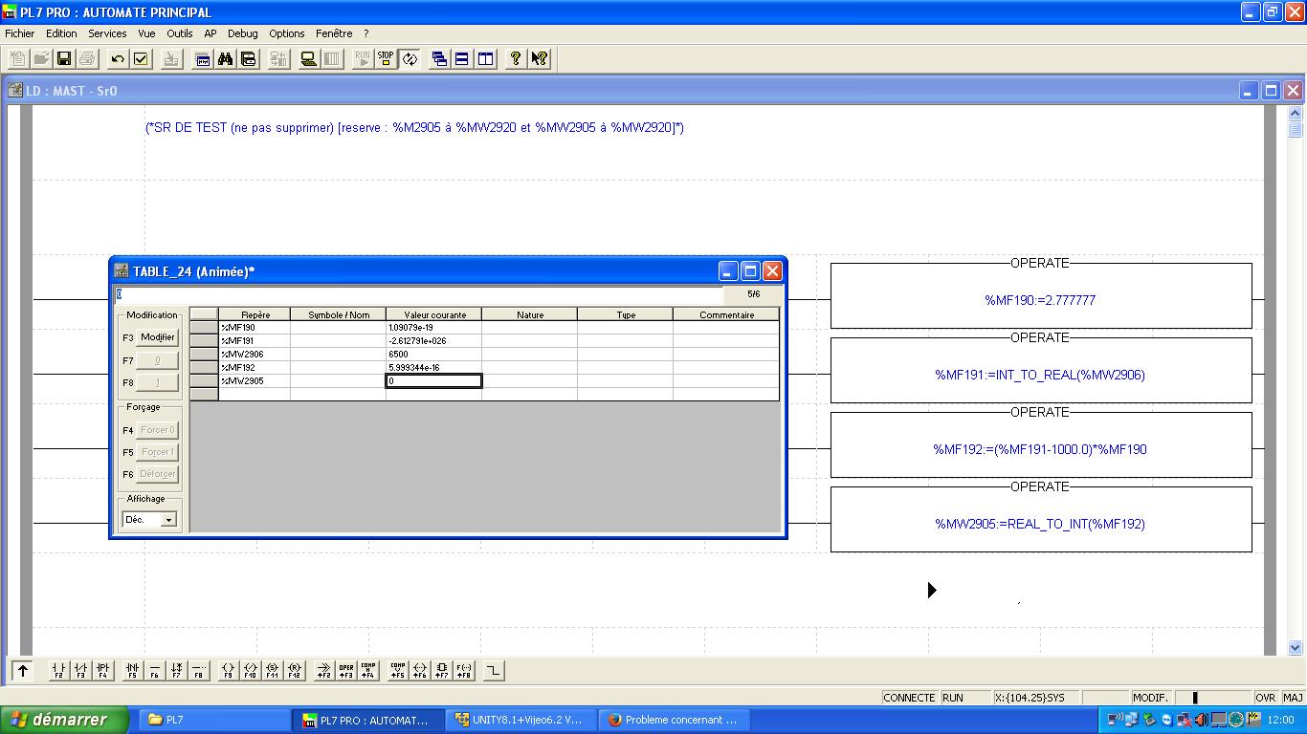Click the Undo arrow icon
Screen dimensions: 1307x734
[x=118, y=59]
